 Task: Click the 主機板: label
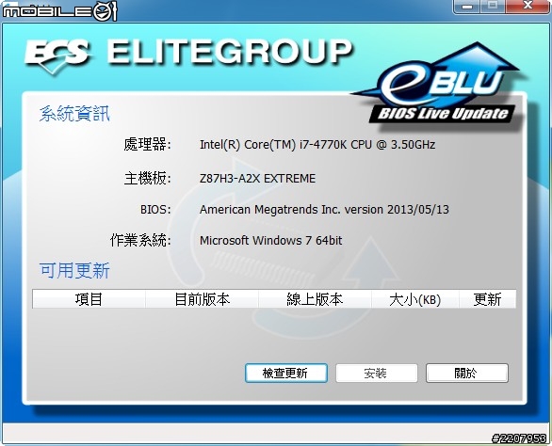[x=147, y=179]
